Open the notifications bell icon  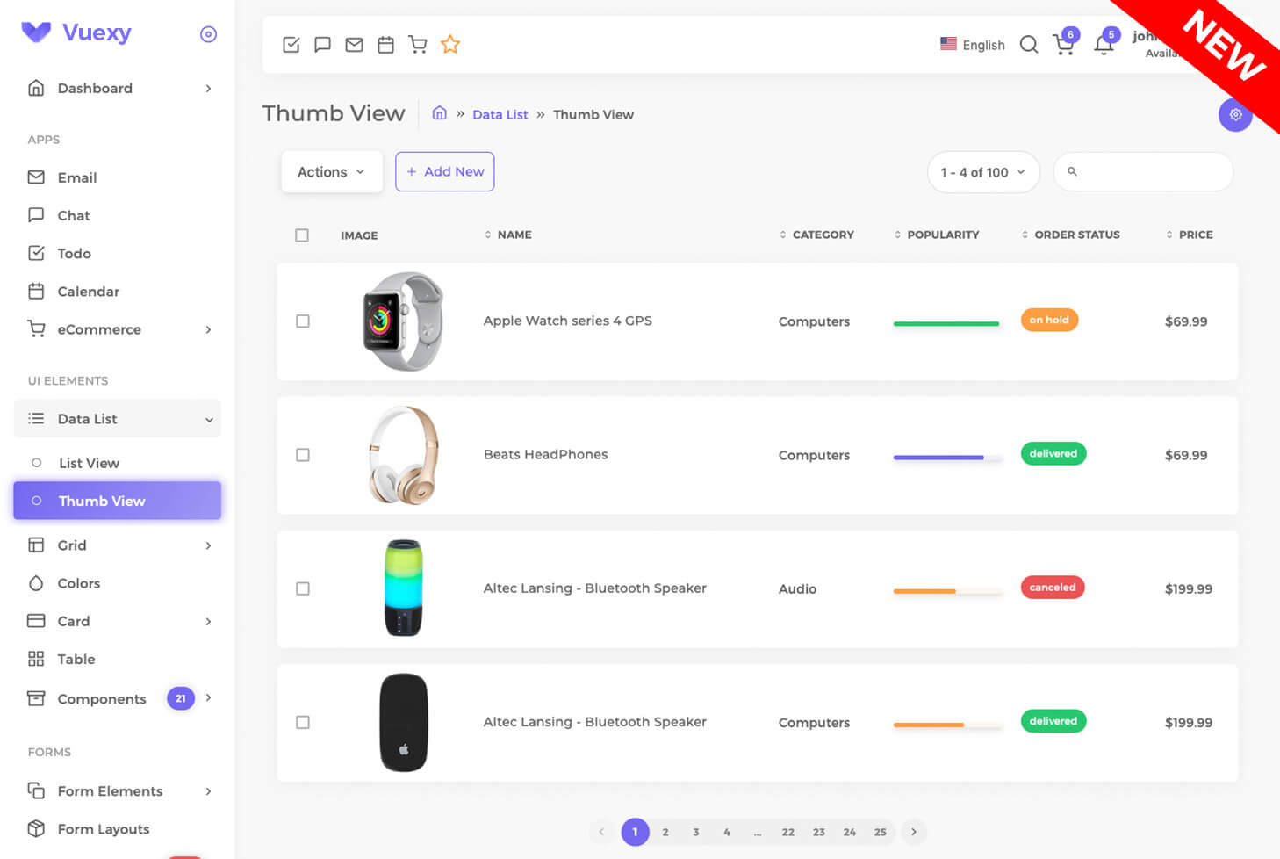(1104, 44)
